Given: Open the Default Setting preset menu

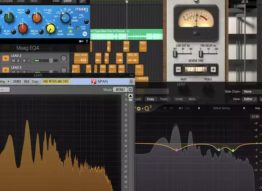Looking at the screenshot, I should (x=222, y=108).
